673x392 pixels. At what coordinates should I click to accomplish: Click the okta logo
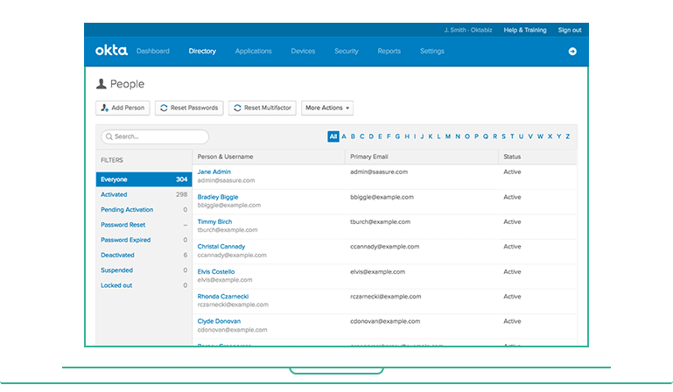111,51
